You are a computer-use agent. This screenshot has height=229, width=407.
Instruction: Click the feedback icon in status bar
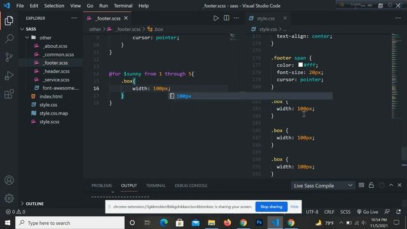click(x=387, y=212)
